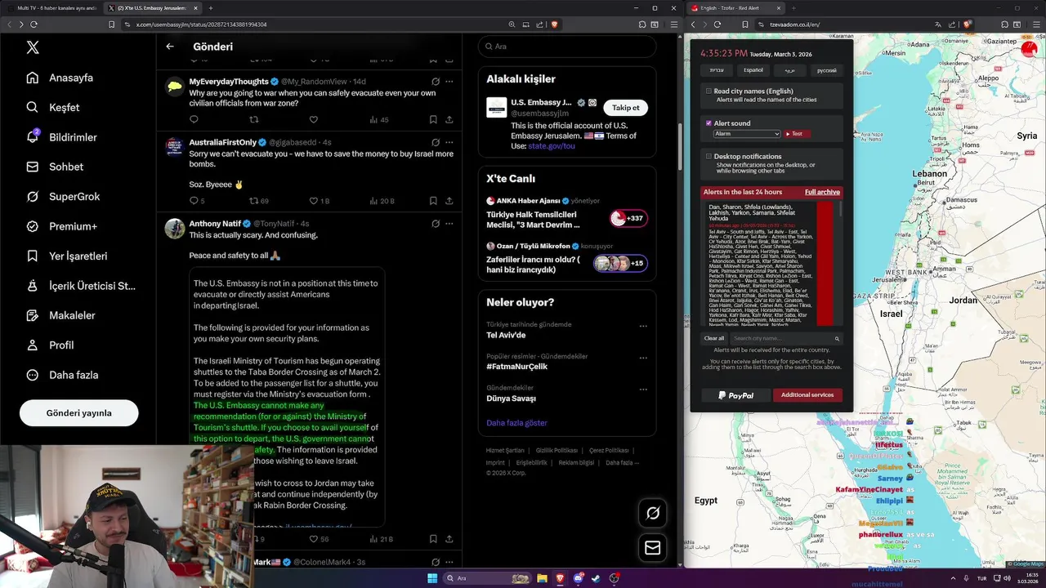Open options for Dünya Savaşı trend
The image size is (1046, 588).
click(643, 389)
